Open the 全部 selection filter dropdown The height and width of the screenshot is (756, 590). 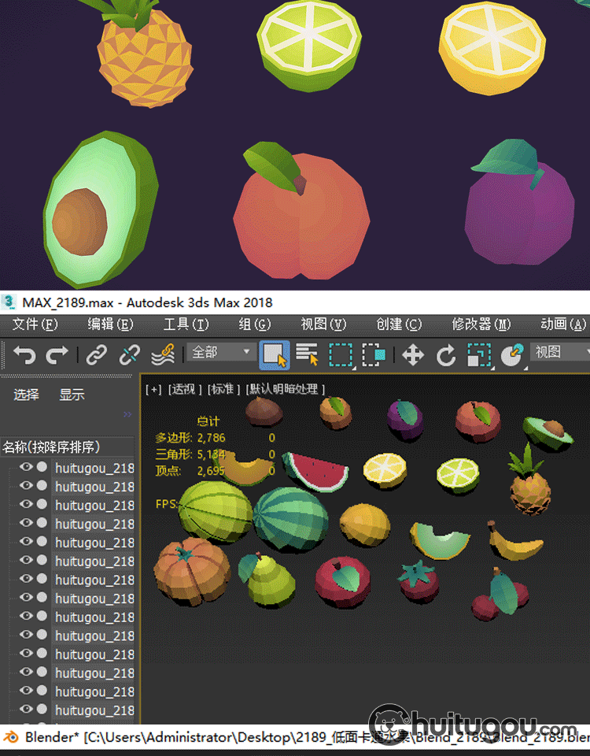click(222, 352)
